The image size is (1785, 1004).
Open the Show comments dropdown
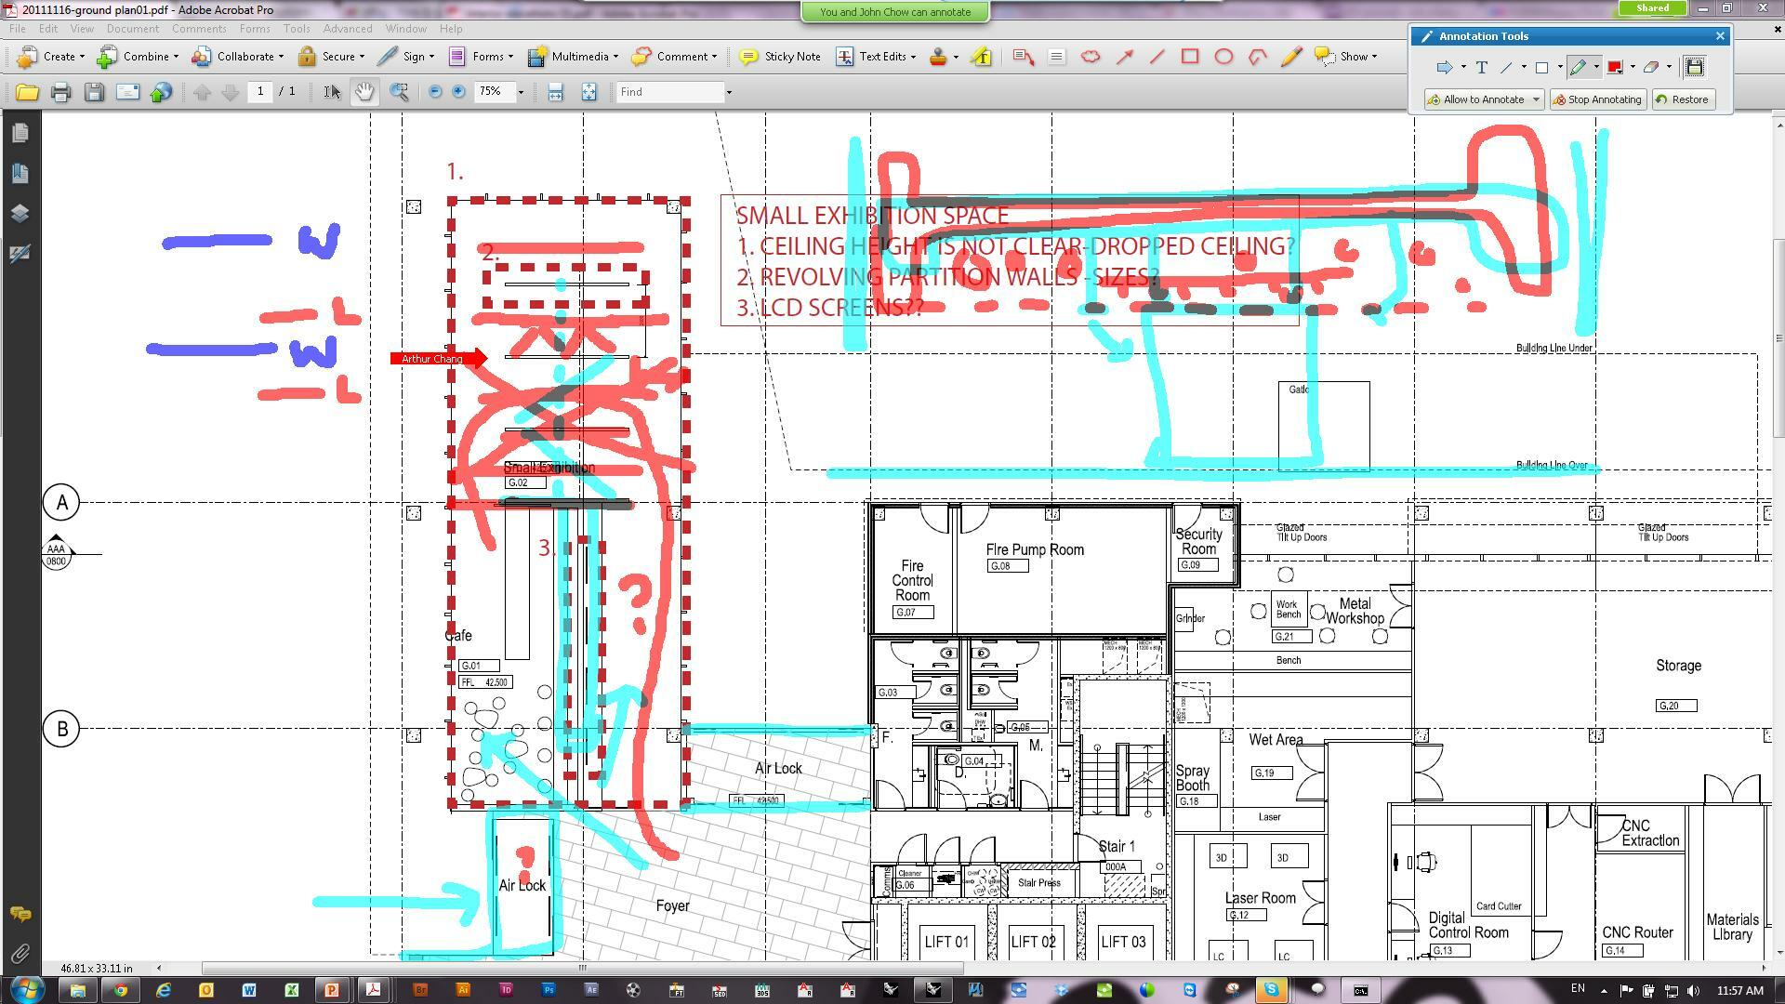point(1346,57)
